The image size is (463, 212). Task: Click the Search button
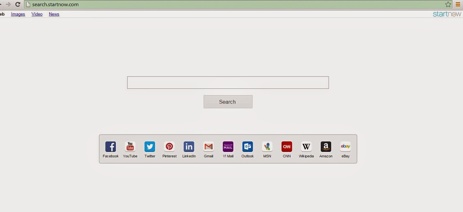click(228, 102)
